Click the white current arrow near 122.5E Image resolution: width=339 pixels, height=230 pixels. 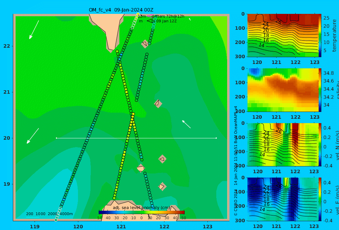pos(186,124)
